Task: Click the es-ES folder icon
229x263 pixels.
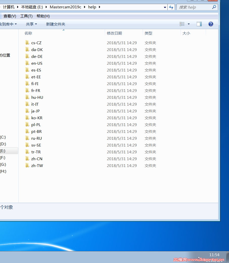Action: click(x=27, y=70)
